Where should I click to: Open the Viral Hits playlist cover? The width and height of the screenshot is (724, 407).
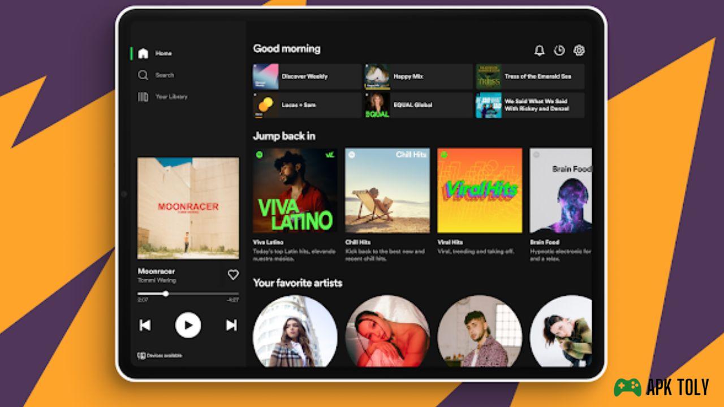(480, 190)
